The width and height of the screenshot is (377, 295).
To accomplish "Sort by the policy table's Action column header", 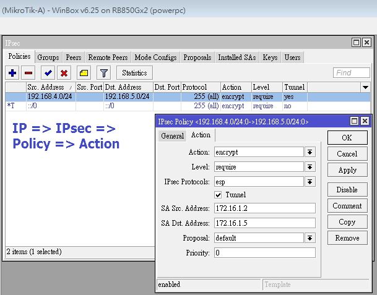I will click(236, 87).
